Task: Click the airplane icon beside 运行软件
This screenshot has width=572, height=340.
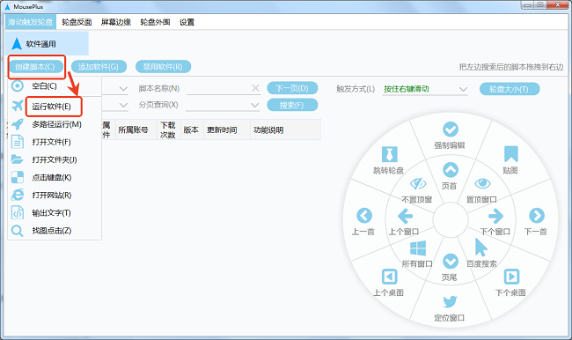Action: point(17,106)
